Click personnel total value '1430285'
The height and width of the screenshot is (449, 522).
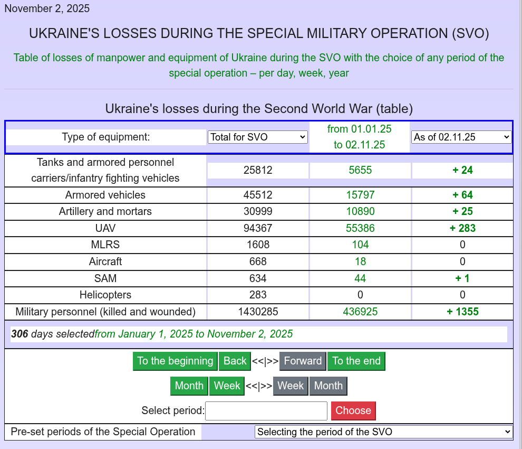coord(258,312)
